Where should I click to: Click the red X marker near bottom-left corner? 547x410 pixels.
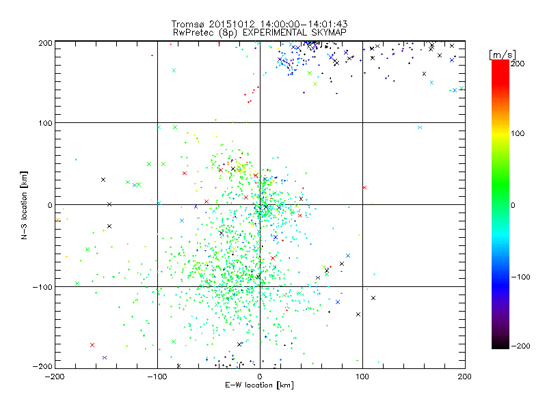pyautogui.click(x=92, y=345)
